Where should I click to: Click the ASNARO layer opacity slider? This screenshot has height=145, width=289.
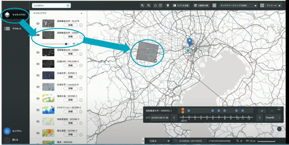click(55, 44)
